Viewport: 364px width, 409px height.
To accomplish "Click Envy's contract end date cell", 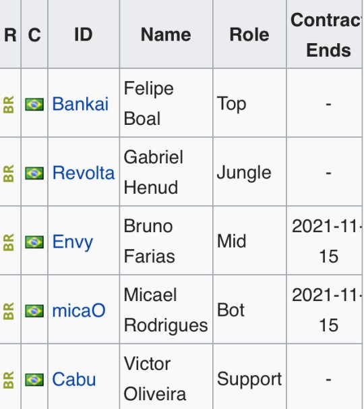I will tap(325, 241).
